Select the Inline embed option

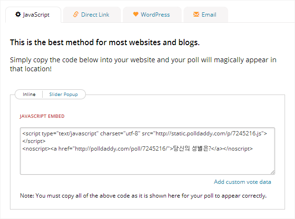point(29,95)
